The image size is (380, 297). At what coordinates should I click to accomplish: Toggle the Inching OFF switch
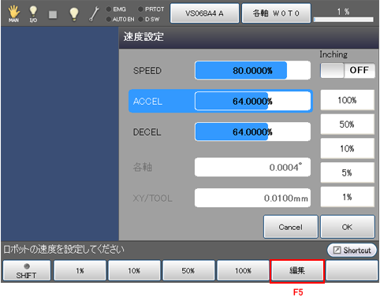(x=348, y=70)
